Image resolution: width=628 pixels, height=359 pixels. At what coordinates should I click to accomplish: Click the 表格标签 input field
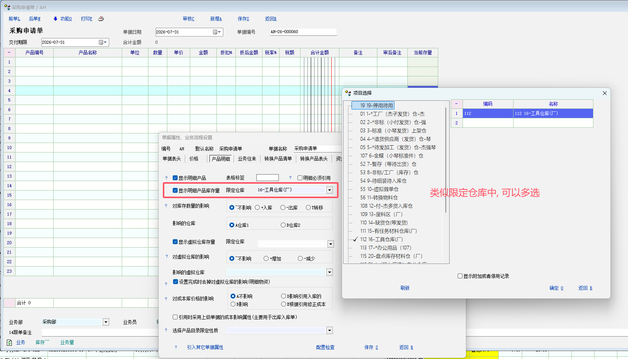[267, 178]
